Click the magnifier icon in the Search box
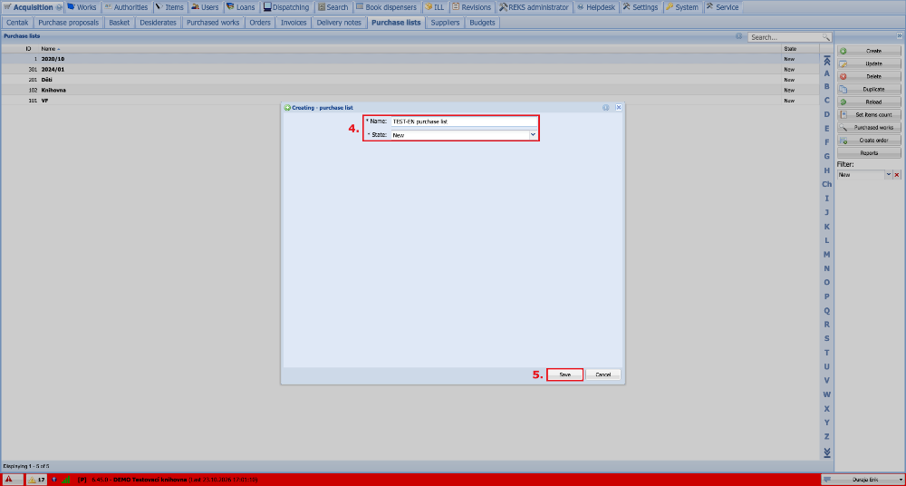906x486 pixels. coord(826,37)
